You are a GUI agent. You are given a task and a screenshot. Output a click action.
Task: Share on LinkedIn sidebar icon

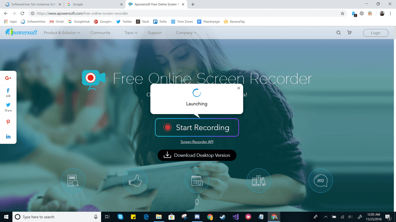tap(8, 136)
